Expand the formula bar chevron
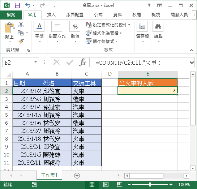Screen dimensions: 197x189 point(192,63)
